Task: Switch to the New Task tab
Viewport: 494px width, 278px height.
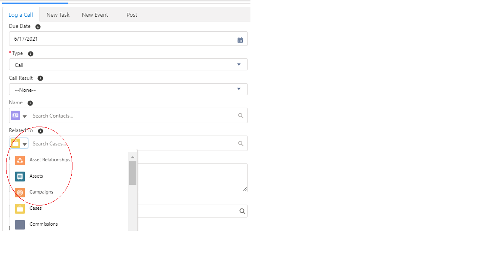Action: 58,15
